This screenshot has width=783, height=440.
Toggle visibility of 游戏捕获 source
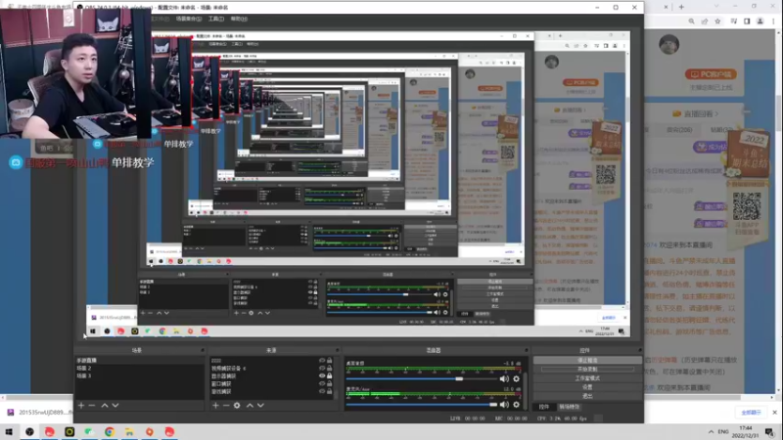pyautogui.click(x=322, y=391)
